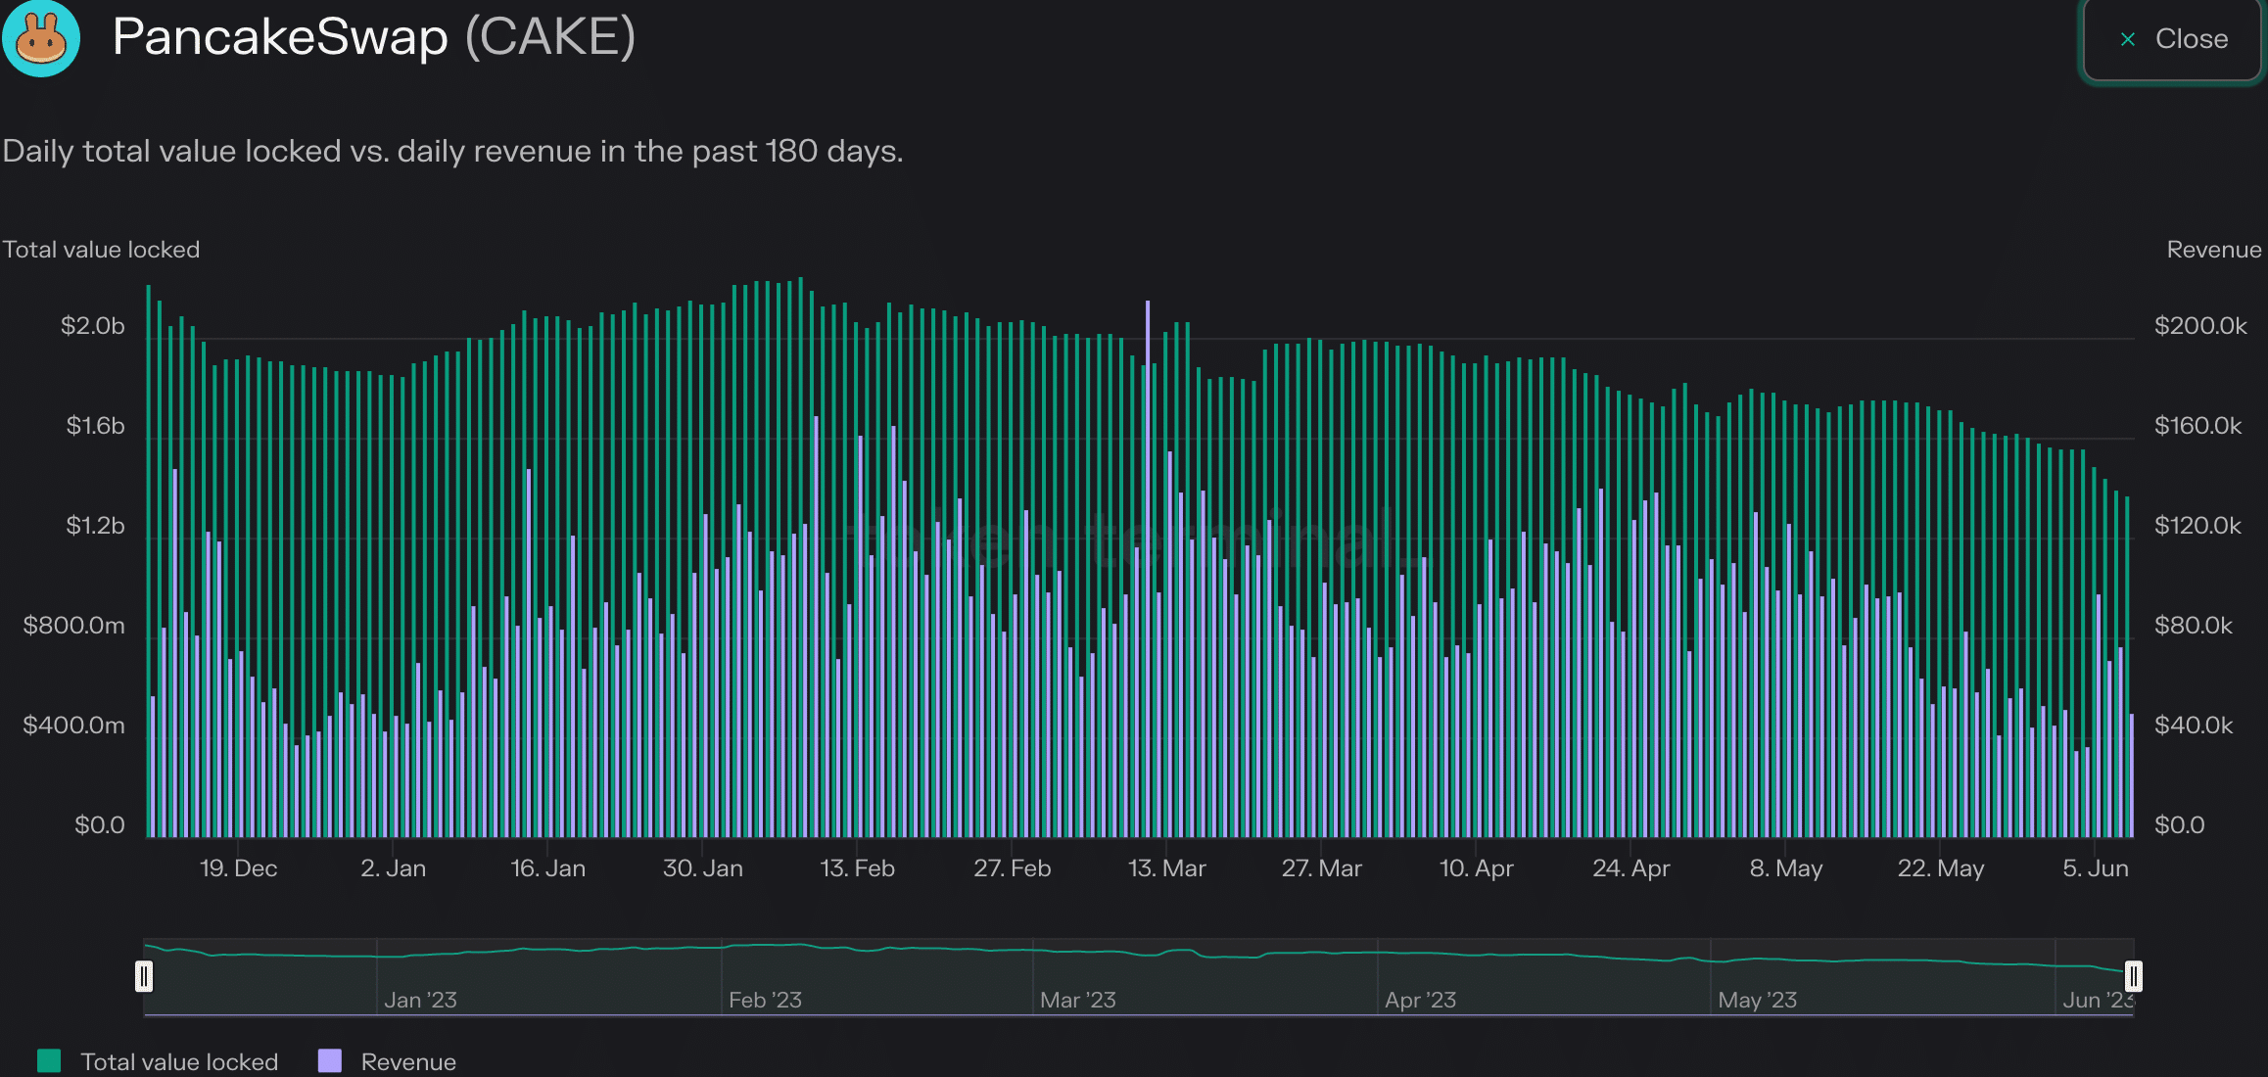
Task: Click the '10. Apr' date label
Action: pos(1476,868)
